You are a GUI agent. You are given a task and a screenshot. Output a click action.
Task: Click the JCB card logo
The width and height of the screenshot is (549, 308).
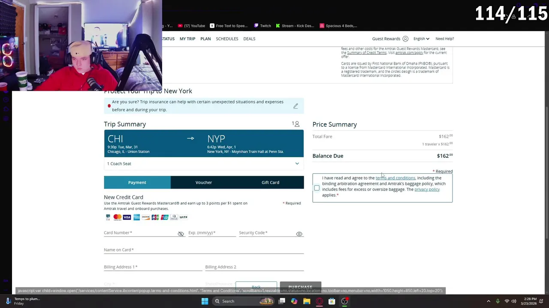[x=155, y=217]
